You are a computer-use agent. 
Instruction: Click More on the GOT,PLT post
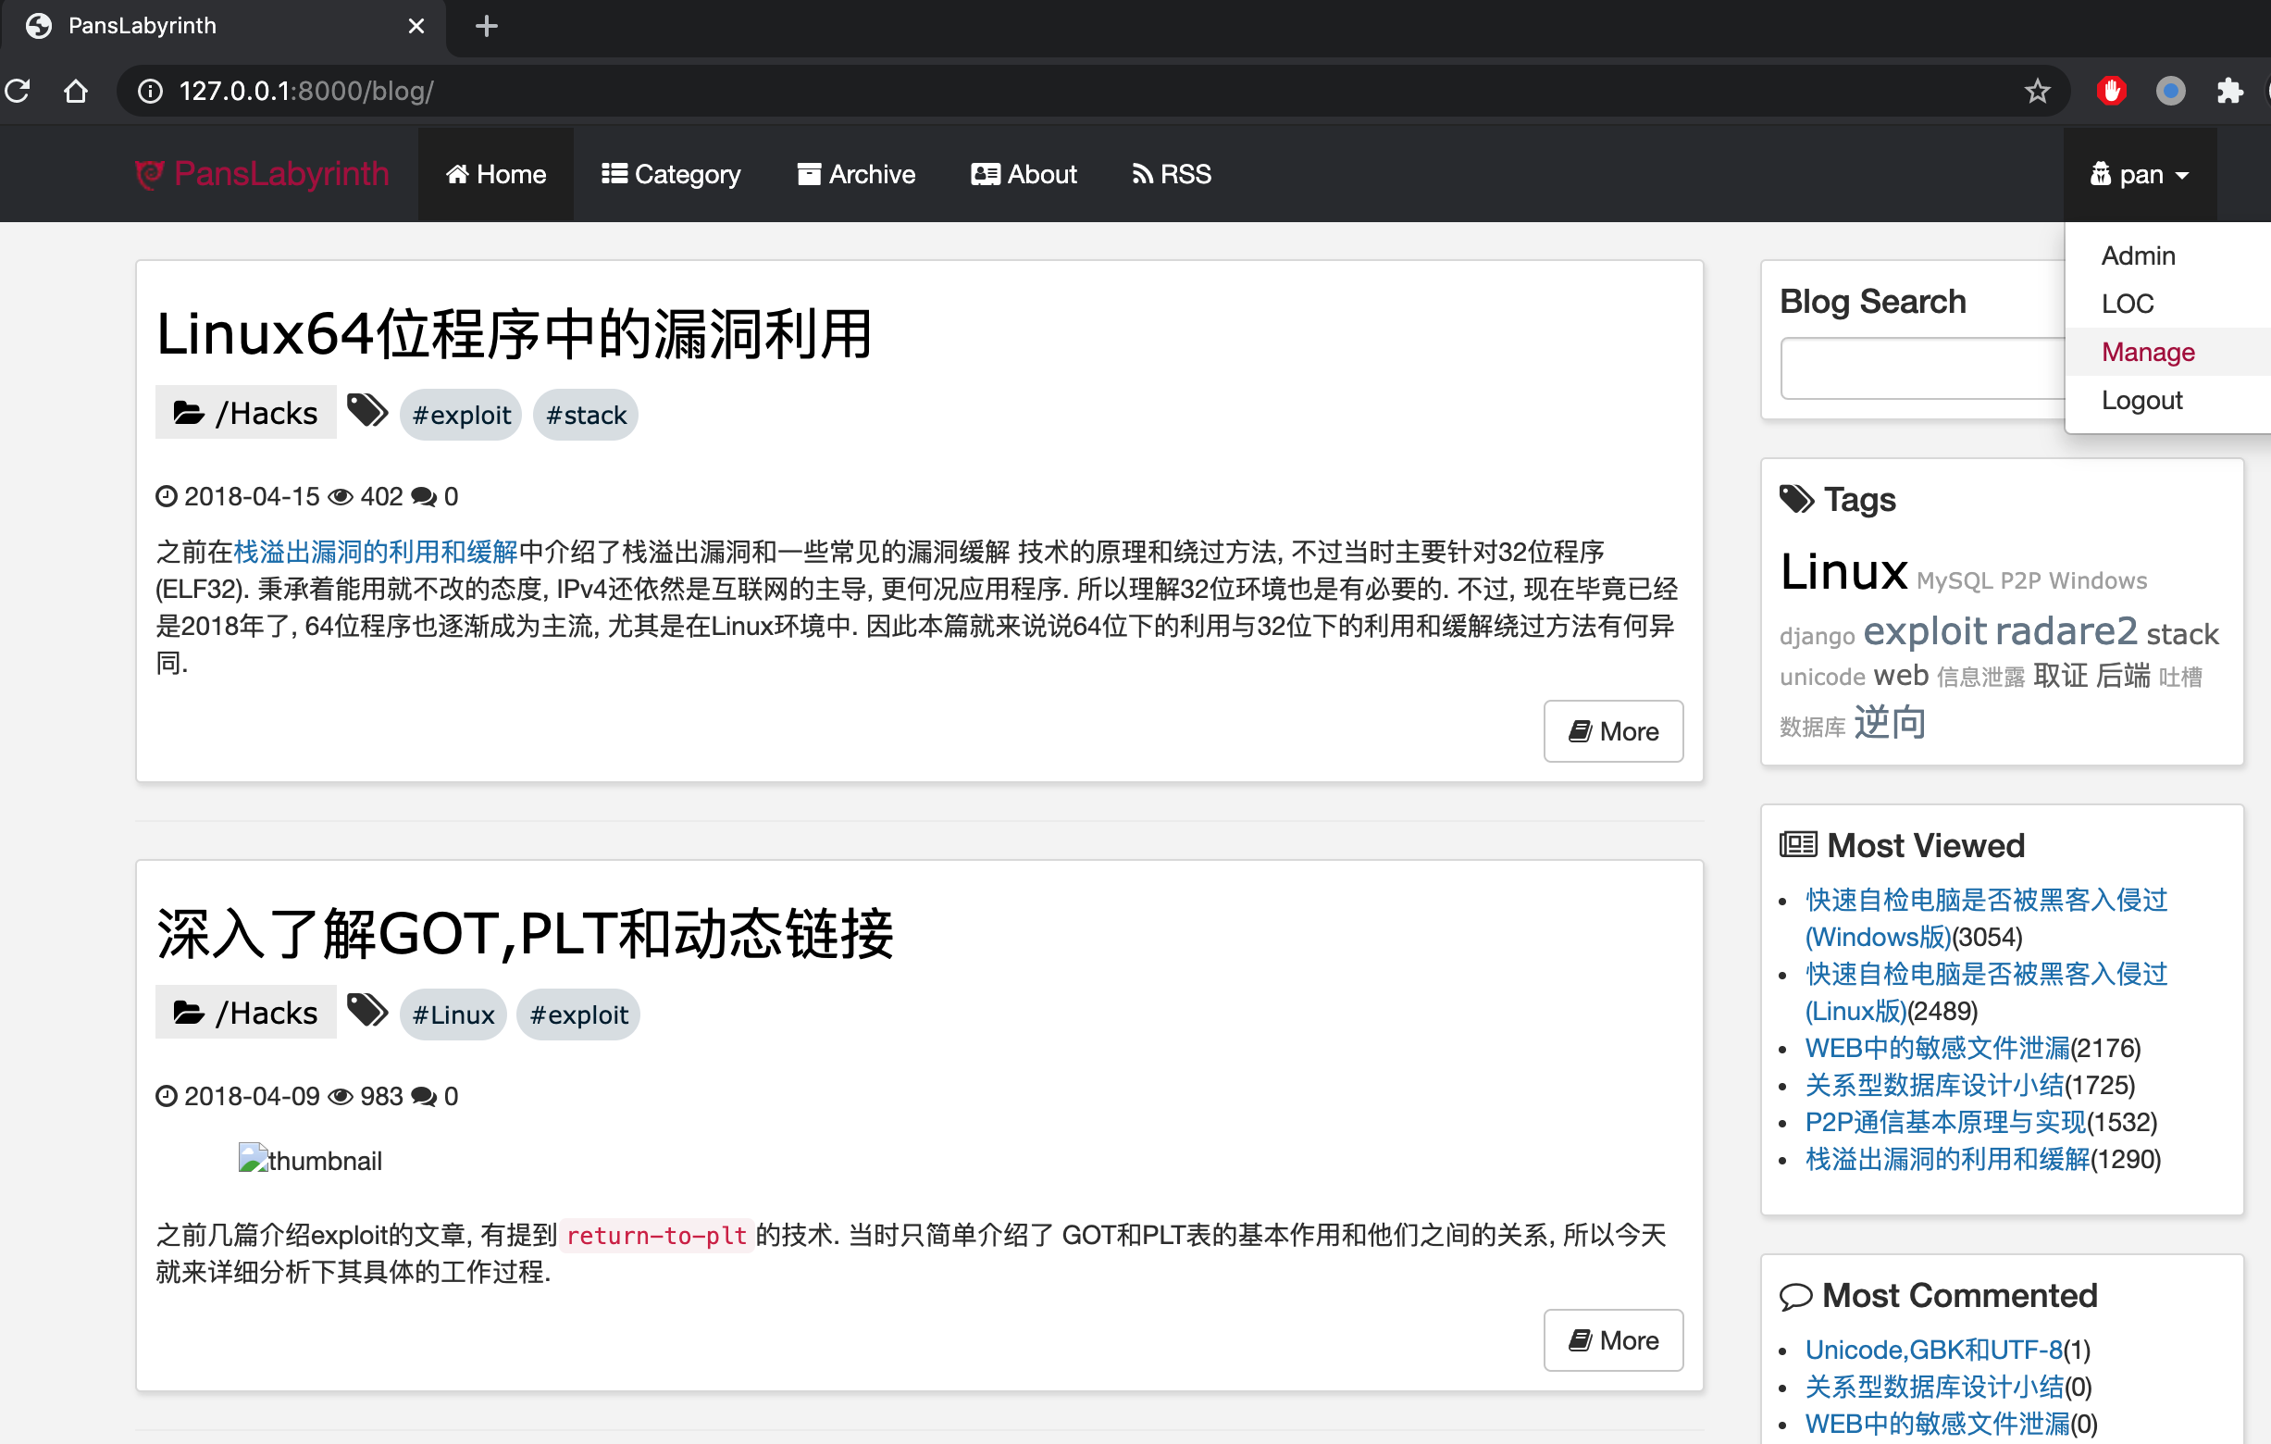click(x=1613, y=1340)
